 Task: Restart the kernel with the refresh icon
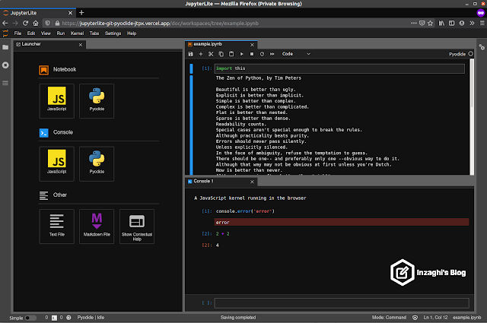[262, 54]
